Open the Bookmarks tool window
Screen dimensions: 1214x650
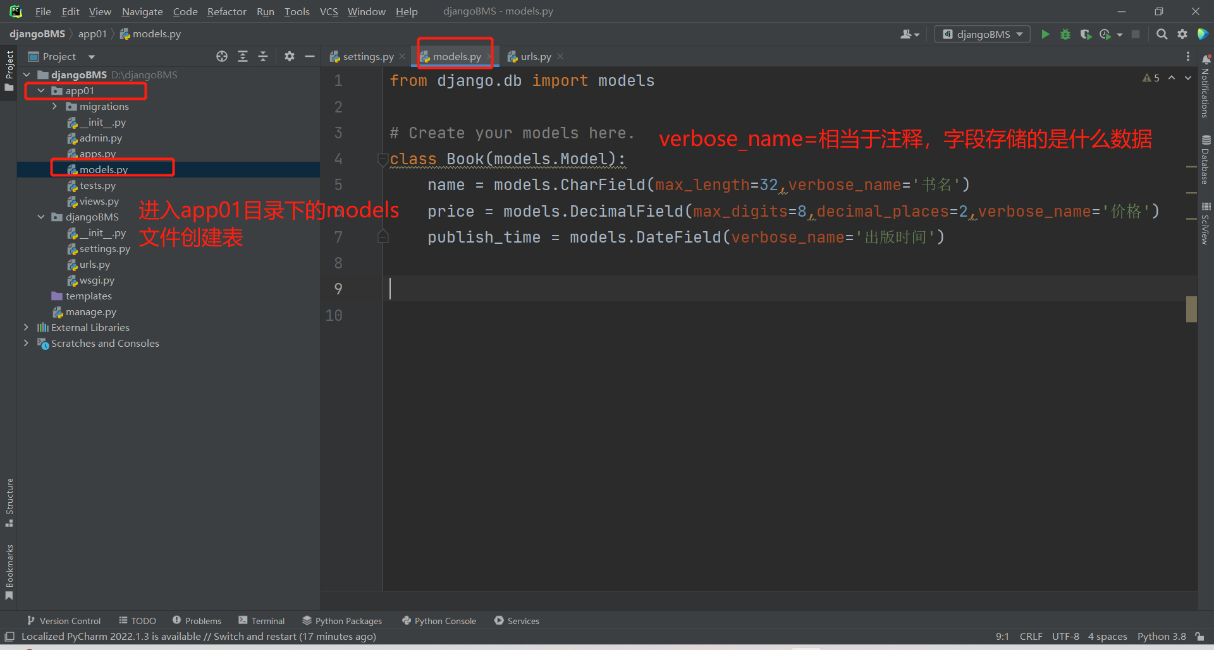pyautogui.click(x=9, y=572)
